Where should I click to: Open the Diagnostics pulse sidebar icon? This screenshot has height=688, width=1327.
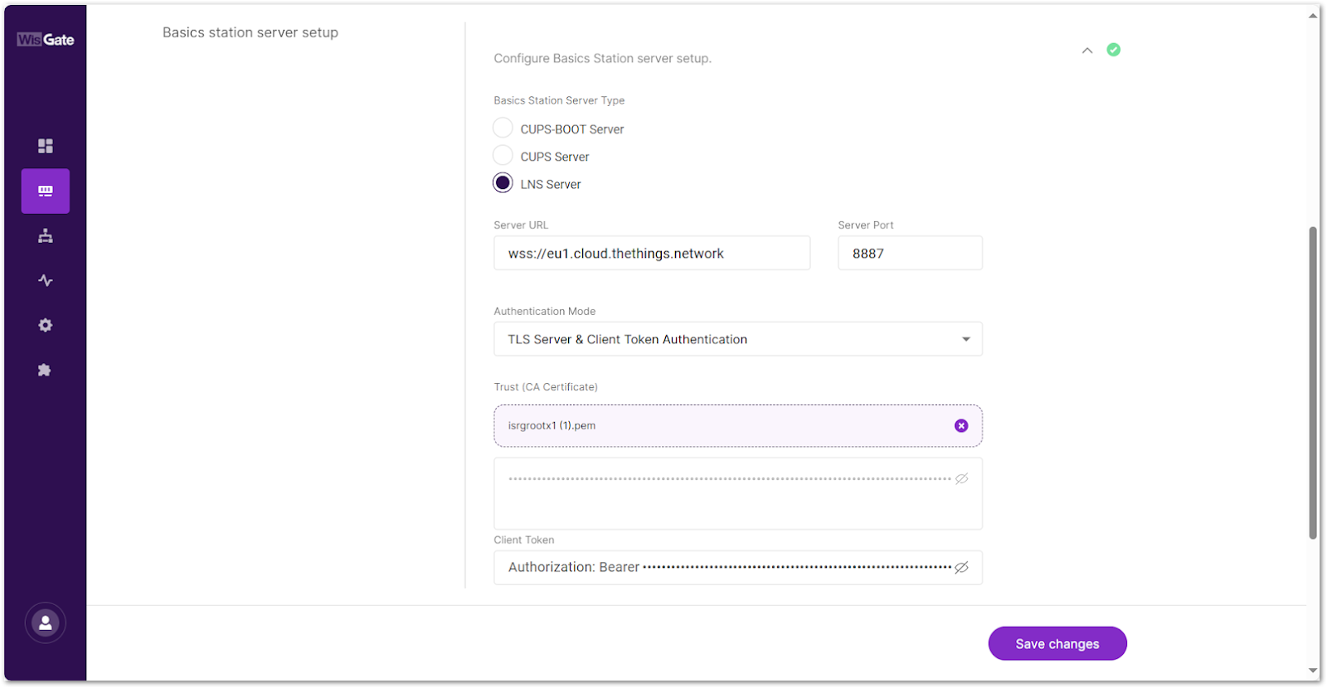click(46, 281)
